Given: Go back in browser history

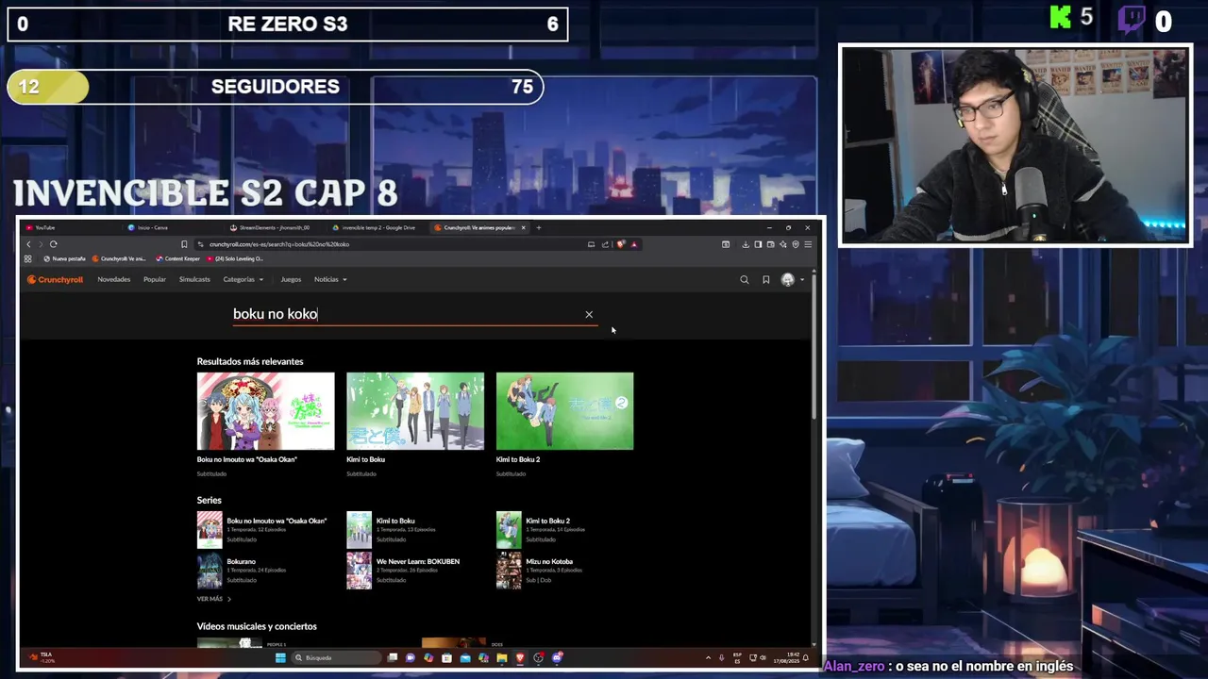Looking at the screenshot, I should pos(28,244).
